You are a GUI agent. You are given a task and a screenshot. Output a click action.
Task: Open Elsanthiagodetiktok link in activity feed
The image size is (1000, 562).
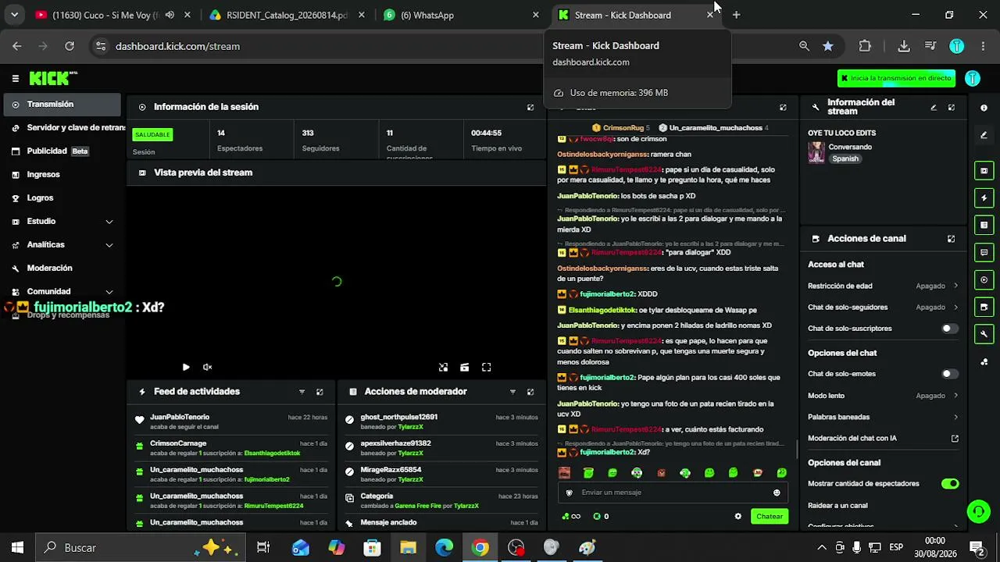(272, 454)
